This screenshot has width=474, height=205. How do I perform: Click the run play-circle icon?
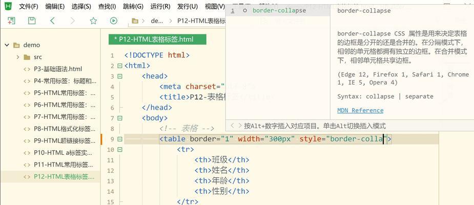(114, 20)
